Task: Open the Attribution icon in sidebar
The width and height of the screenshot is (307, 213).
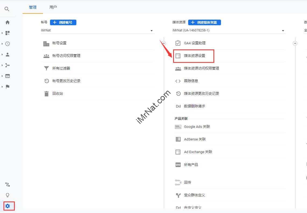Action: (x=8, y=185)
